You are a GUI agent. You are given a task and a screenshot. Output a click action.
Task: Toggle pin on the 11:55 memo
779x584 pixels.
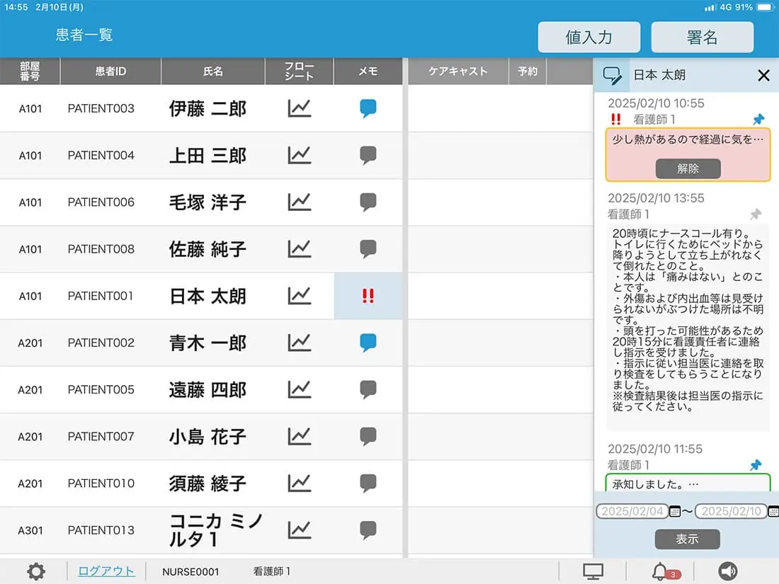756,465
